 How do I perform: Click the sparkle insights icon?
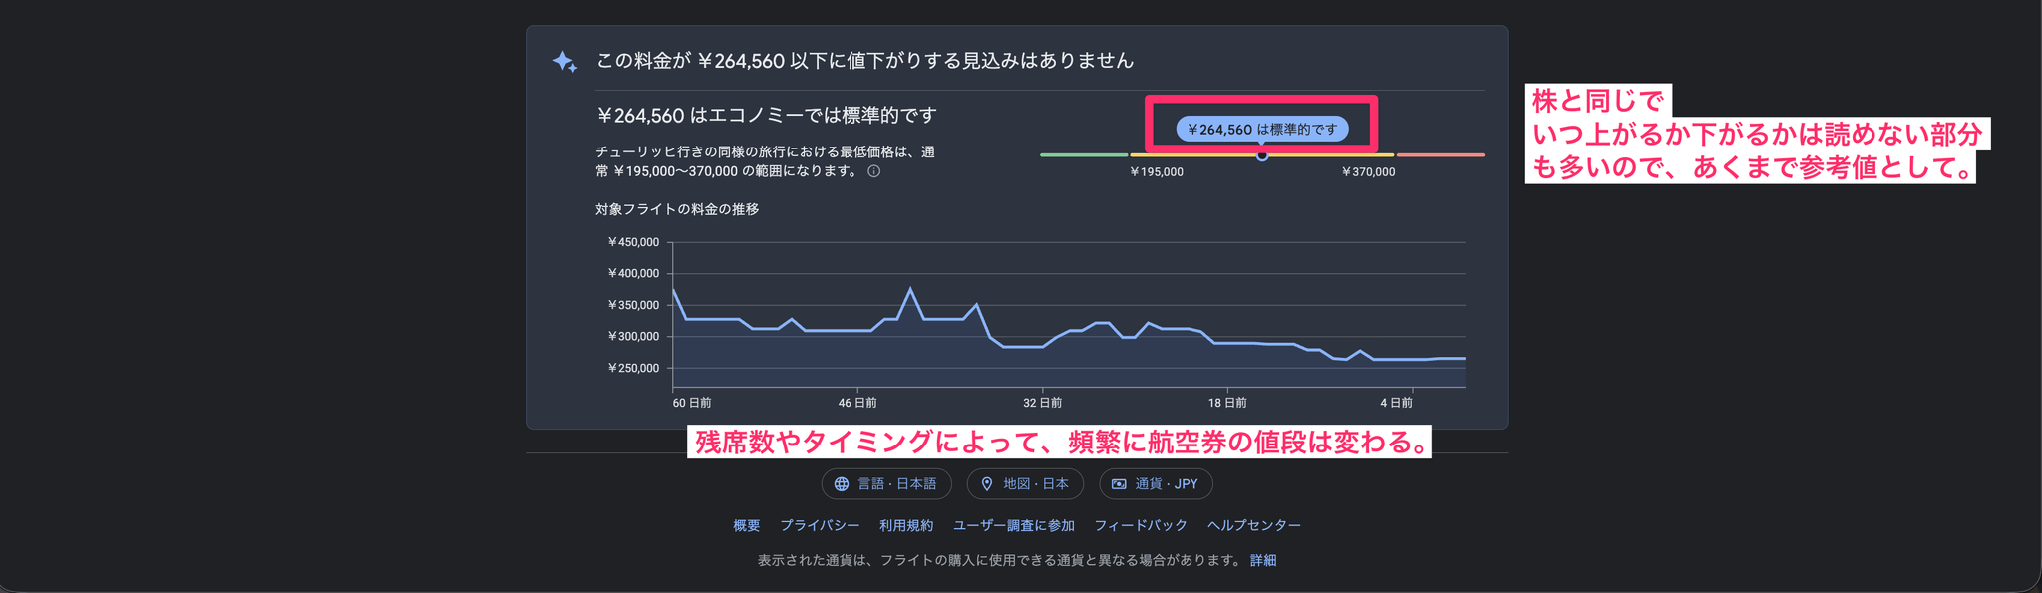point(565,62)
